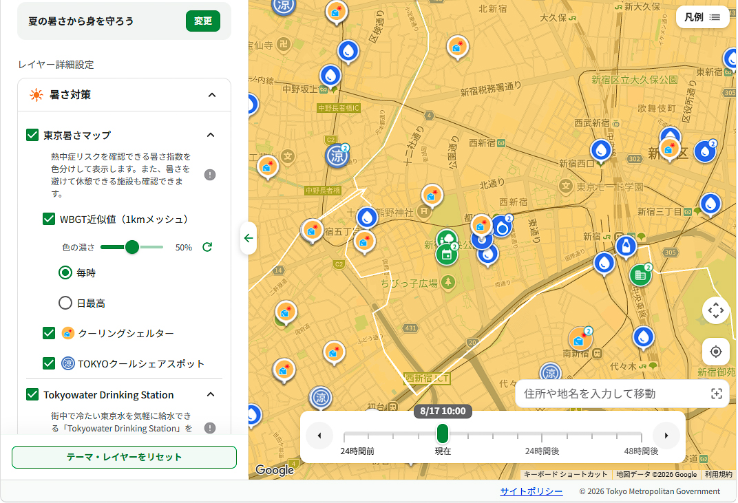Click the 涼 cool share marker near 中野長者橋
738x503 pixels.
click(337, 156)
